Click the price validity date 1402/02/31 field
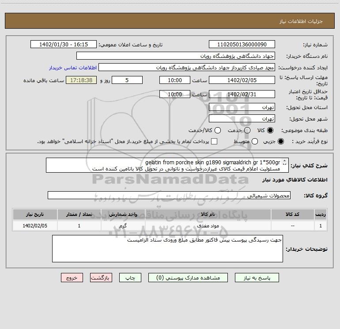 point(242,95)
